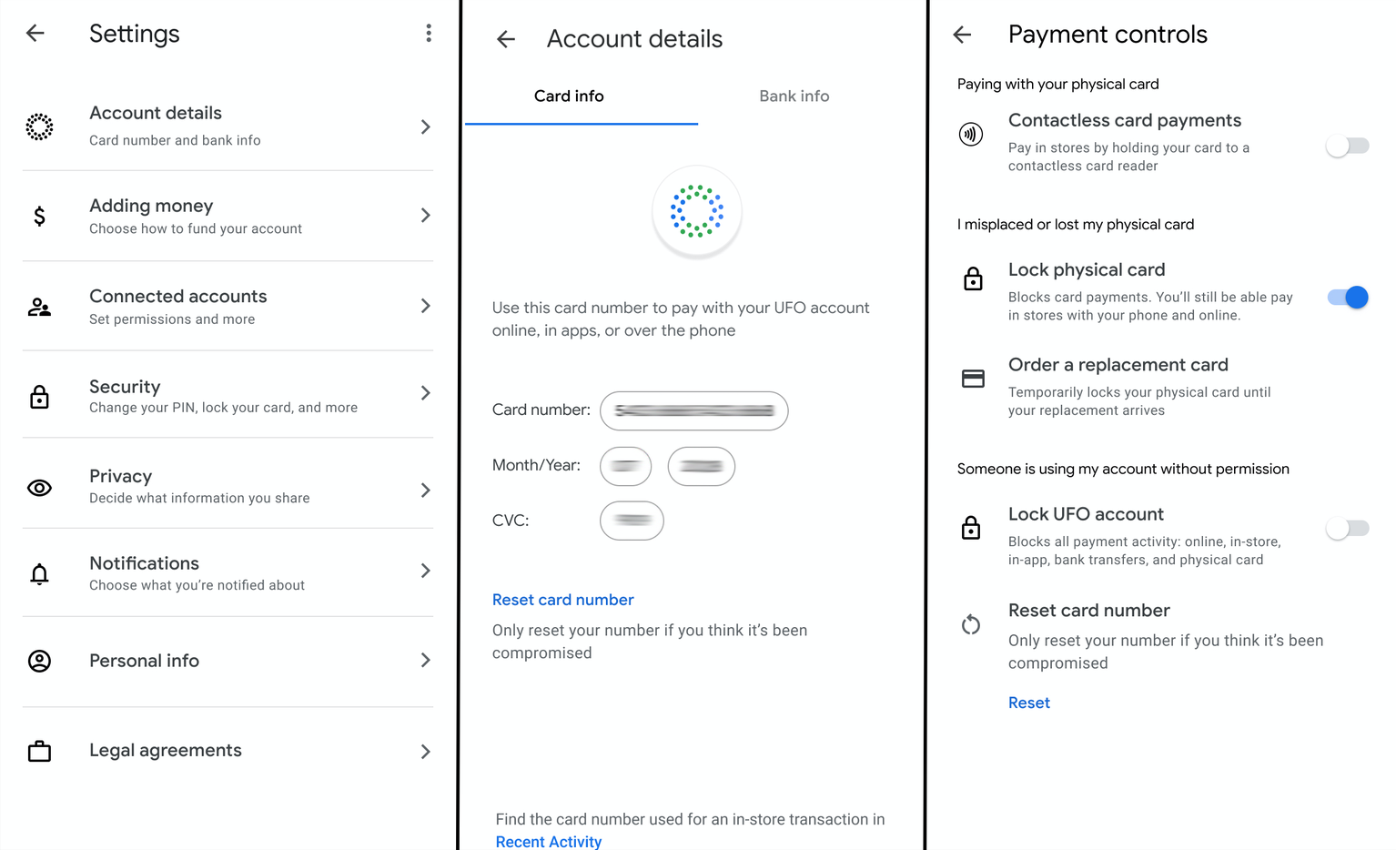Tap the Notifications bell icon
Image resolution: width=1396 pixels, height=850 pixels.
point(39,574)
